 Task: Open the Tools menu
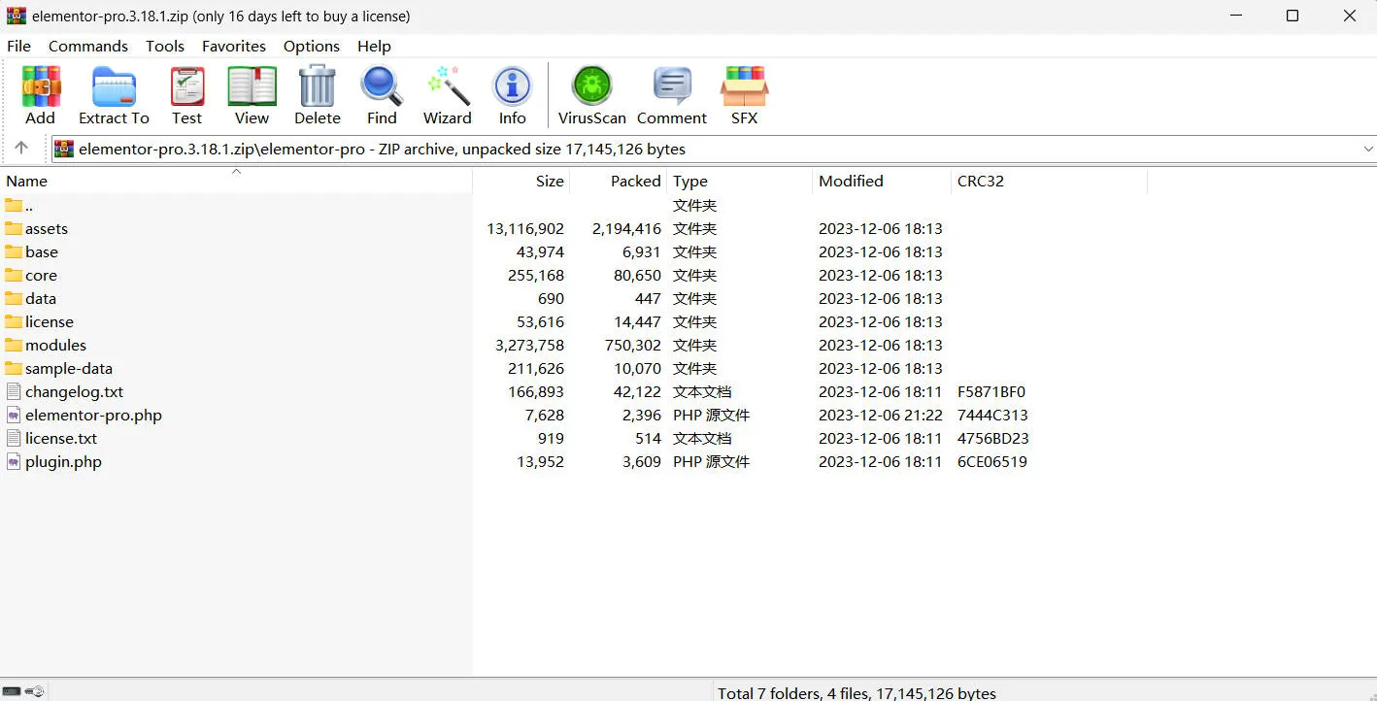point(165,46)
